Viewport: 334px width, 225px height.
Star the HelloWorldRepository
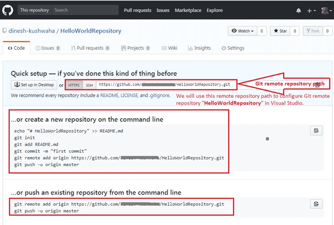click(x=280, y=31)
